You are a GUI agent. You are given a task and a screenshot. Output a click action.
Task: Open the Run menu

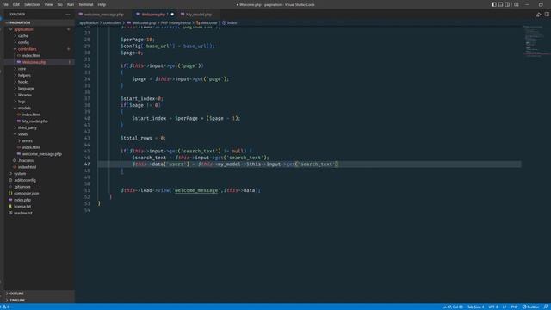(71, 4)
